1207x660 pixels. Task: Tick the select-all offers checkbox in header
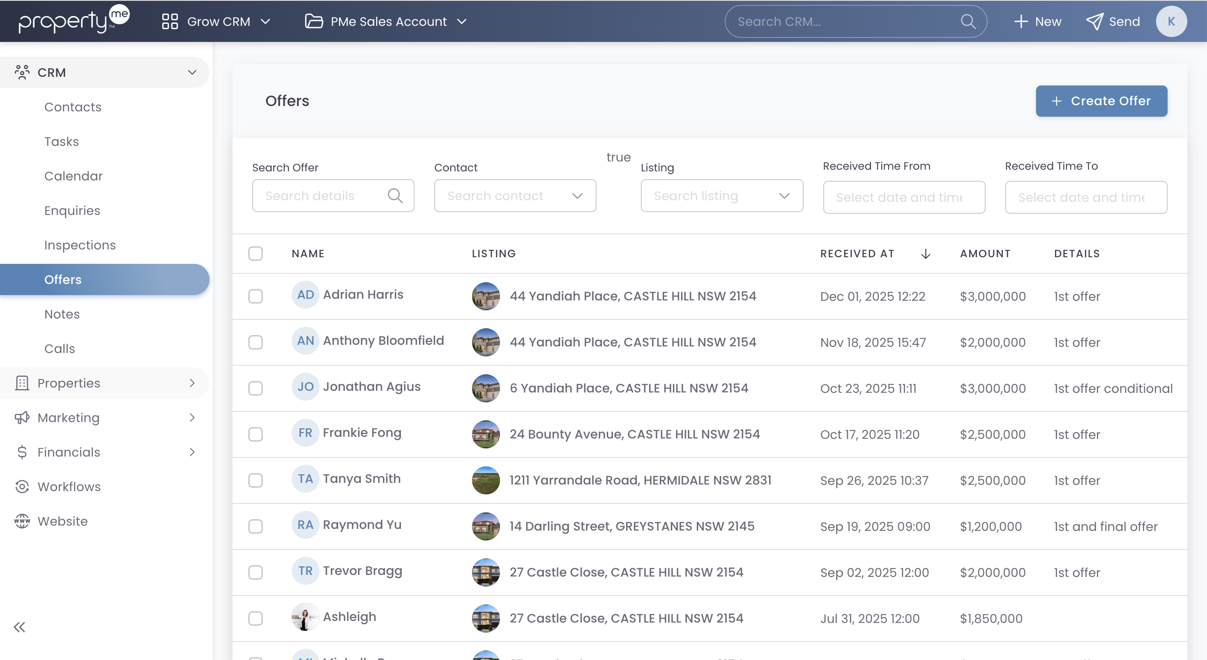(256, 254)
